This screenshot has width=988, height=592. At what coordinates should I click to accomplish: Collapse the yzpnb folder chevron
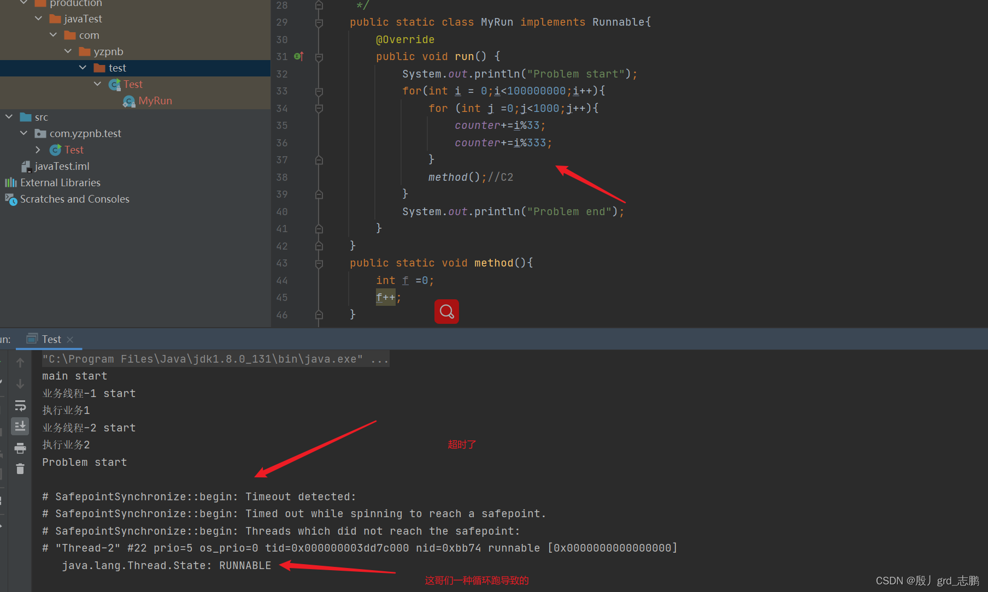point(68,51)
